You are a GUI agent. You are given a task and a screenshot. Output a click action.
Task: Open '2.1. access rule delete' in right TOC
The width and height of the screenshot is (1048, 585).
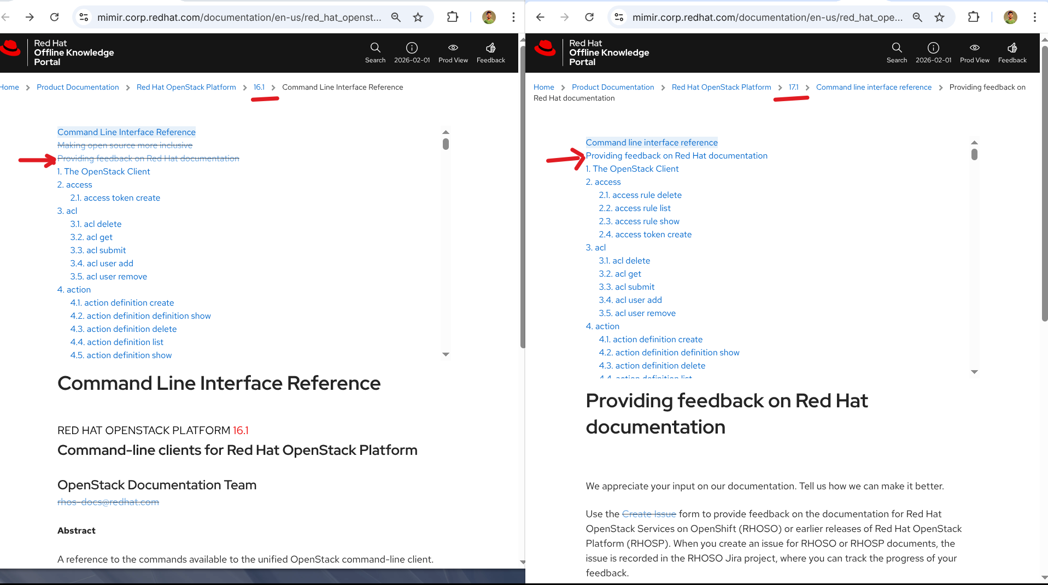(x=640, y=195)
